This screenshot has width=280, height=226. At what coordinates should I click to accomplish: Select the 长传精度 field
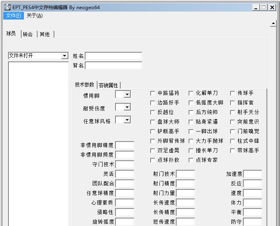(x=186, y=212)
